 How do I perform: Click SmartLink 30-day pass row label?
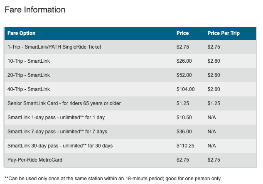60,146
